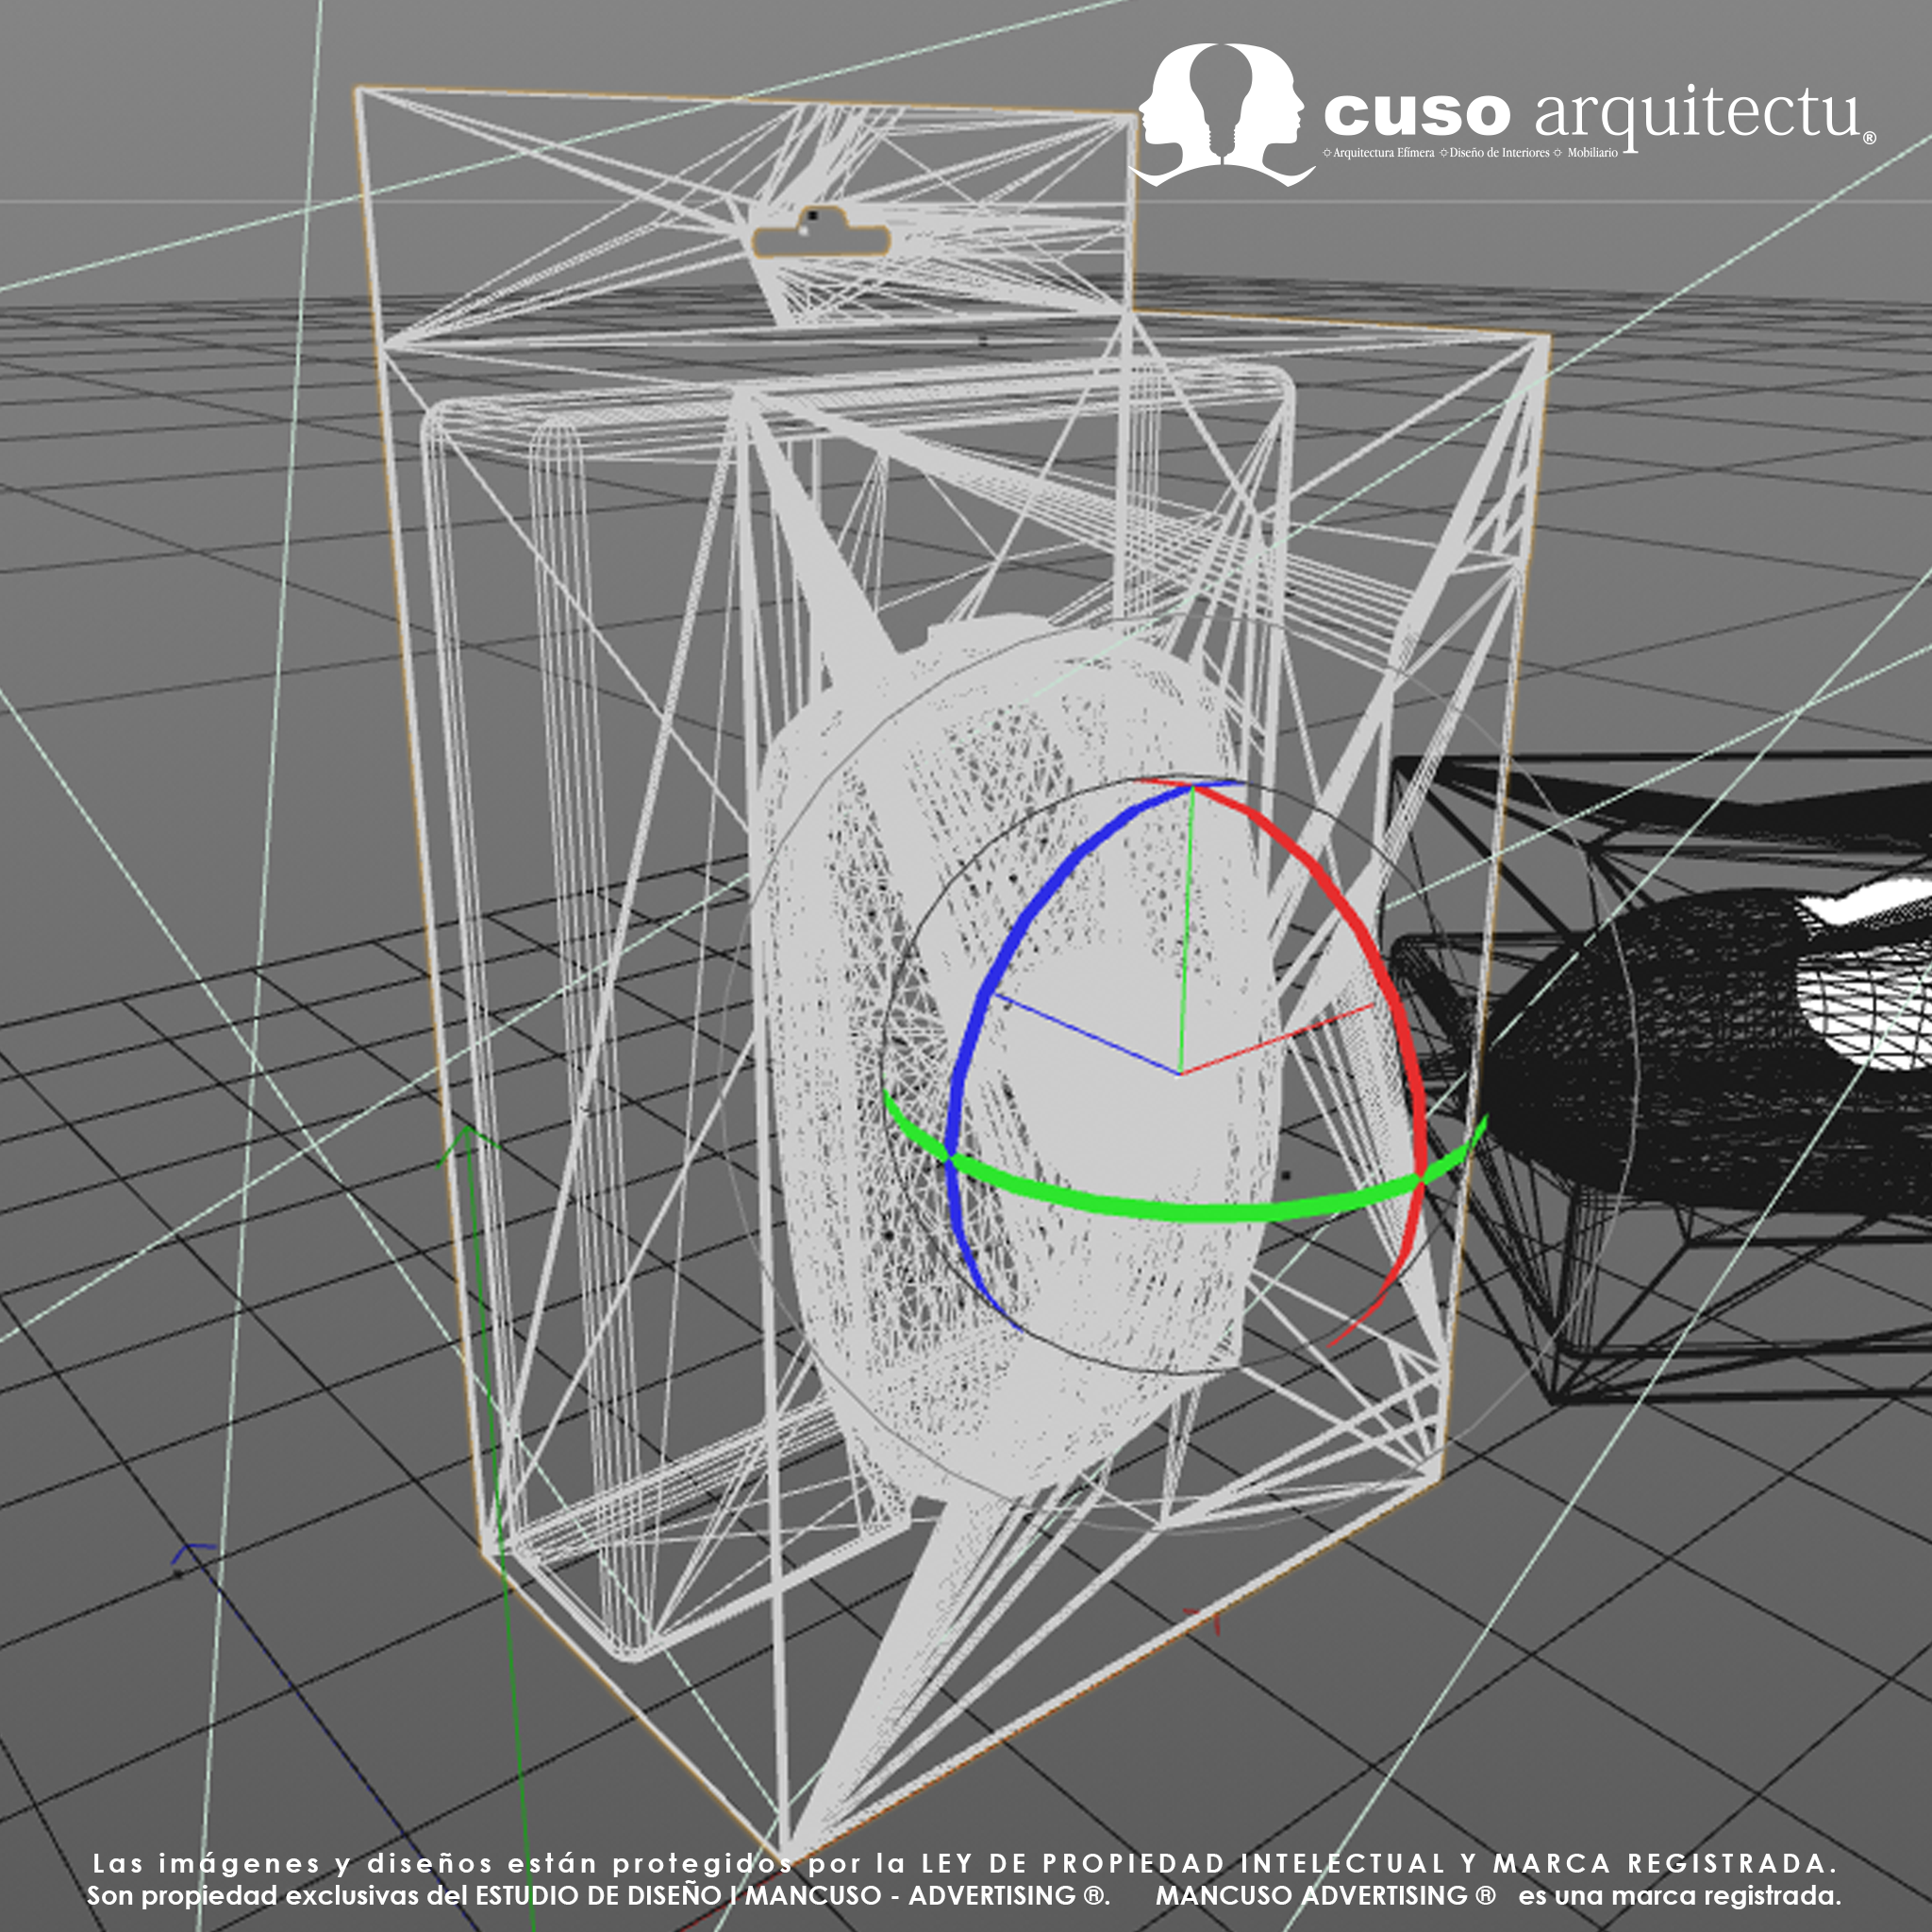
Task: Click the 'Mobiliario' tagline text
Action: 1592,153
